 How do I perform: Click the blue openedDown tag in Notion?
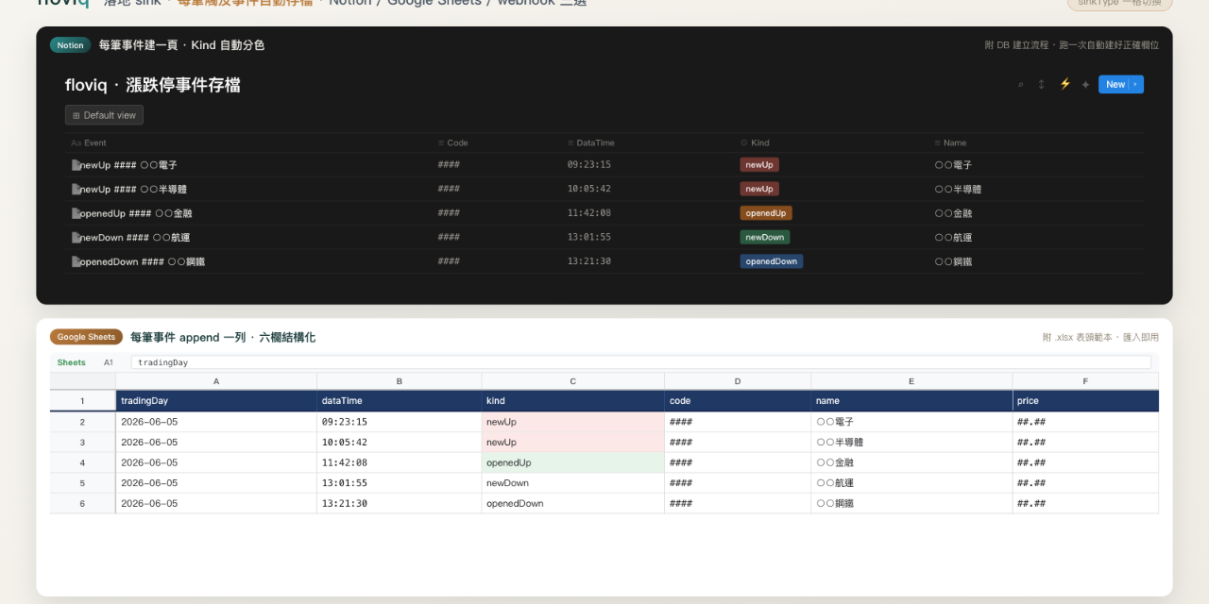pyautogui.click(x=772, y=261)
